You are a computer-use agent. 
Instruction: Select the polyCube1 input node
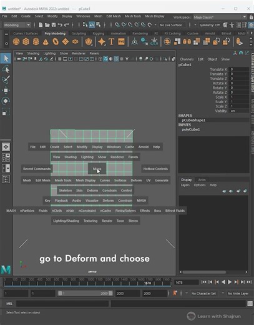(x=190, y=129)
